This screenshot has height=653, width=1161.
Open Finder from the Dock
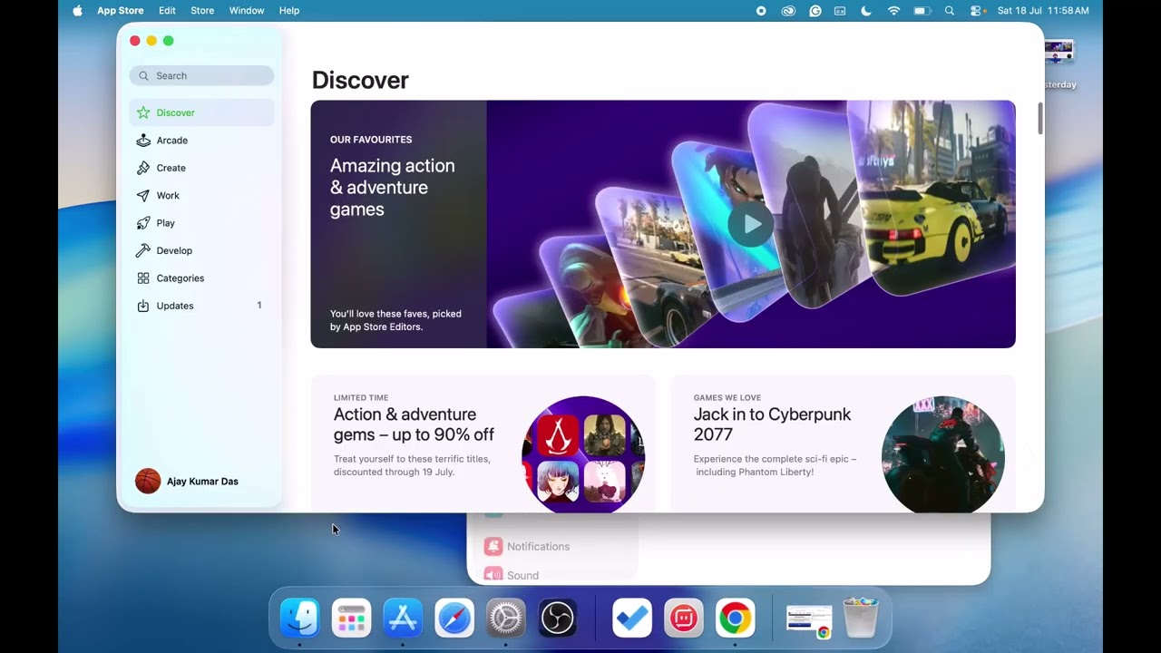(x=299, y=619)
